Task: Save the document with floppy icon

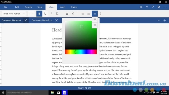Action: tap(159, 7)
